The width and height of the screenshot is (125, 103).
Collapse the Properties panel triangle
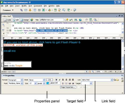coord(4,75)
